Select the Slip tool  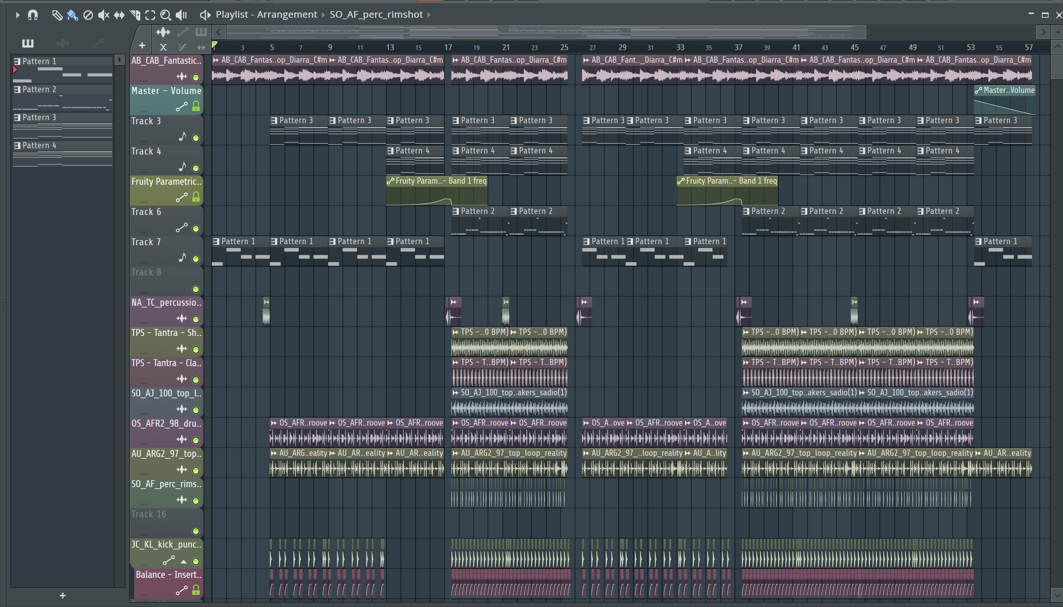pyautogui.click(x=119, y=15)
